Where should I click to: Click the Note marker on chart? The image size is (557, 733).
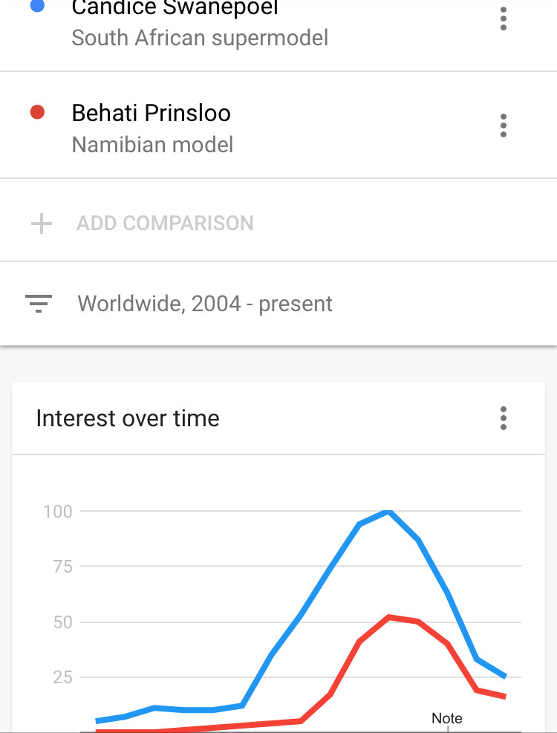point(446,718)
